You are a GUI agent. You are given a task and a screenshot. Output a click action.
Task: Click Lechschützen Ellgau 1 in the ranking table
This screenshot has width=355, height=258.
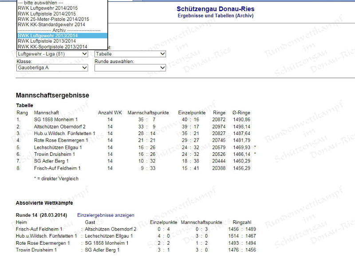click(58, 147)
